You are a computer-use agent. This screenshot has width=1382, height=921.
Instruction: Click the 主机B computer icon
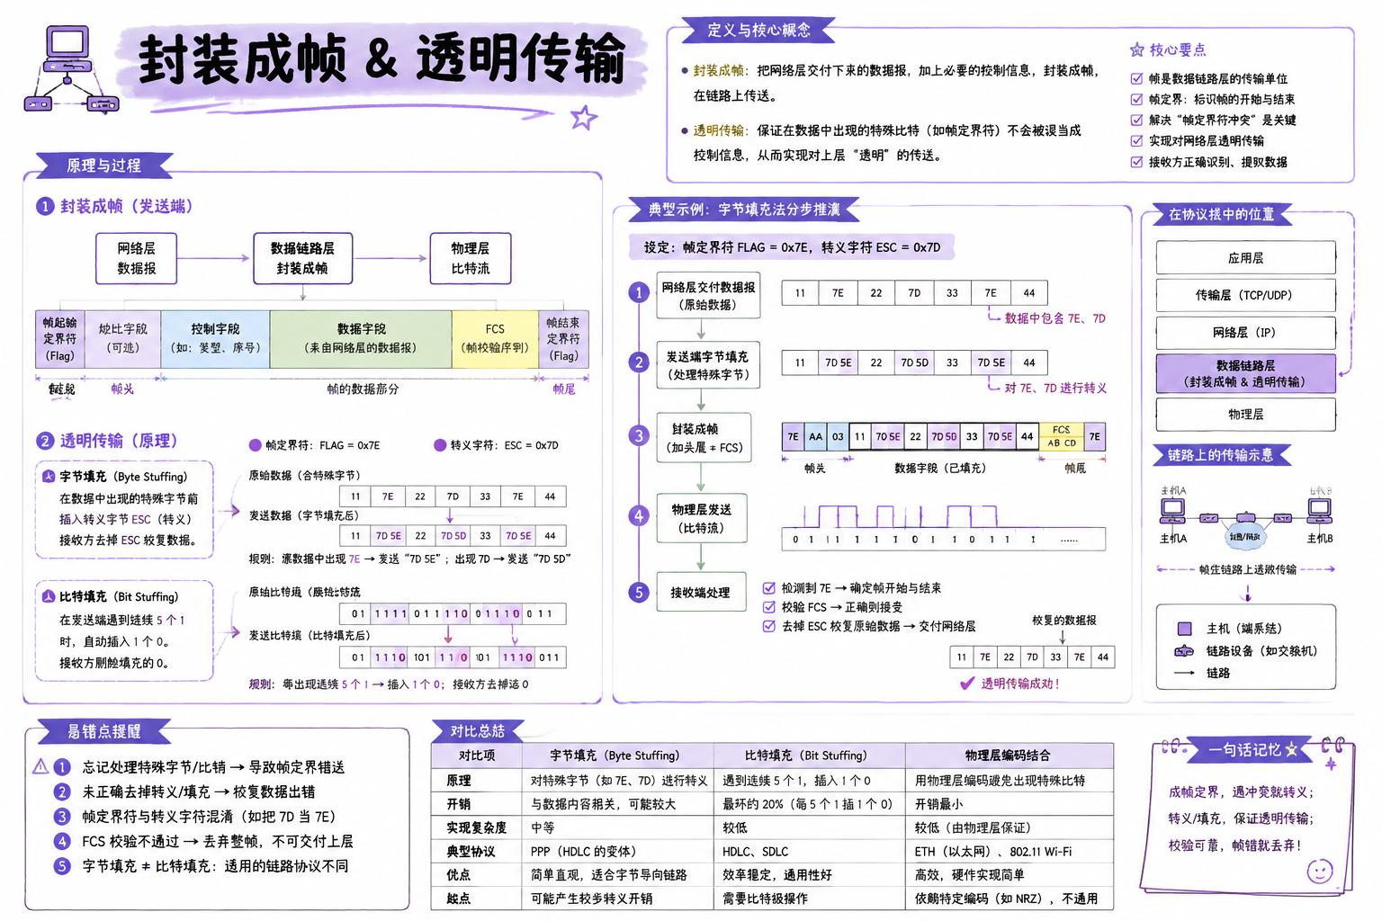(1319, 511)
